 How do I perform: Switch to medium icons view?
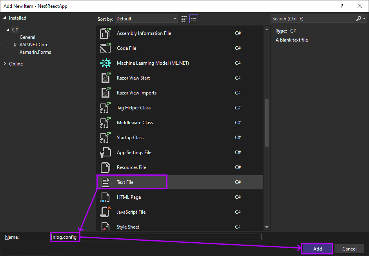point(184,19)
